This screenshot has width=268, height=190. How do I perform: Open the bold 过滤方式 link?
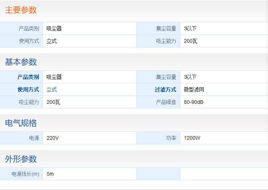[x=165, y=89]
